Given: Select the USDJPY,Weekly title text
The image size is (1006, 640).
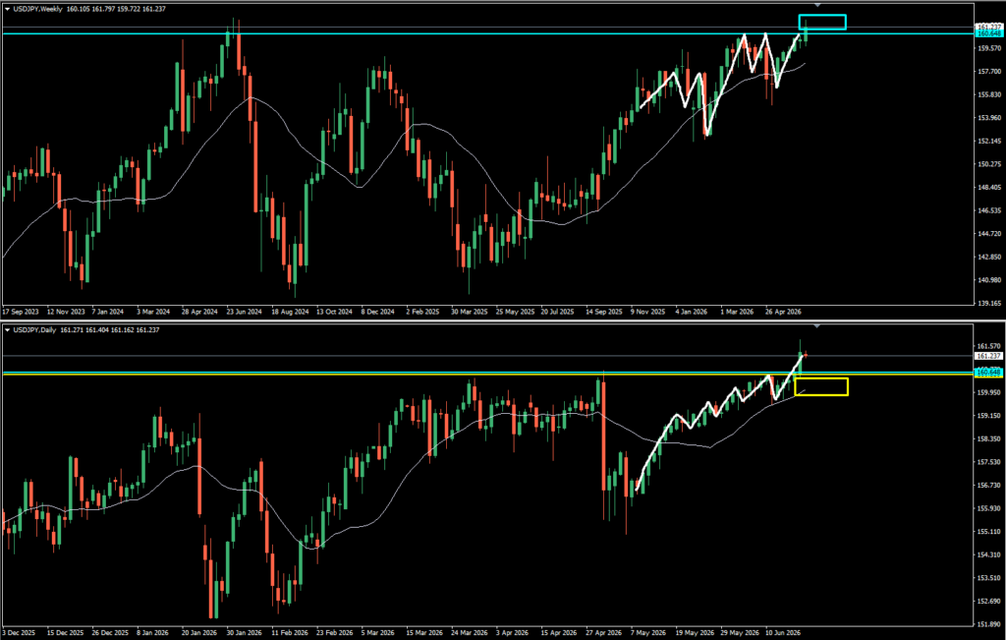Looking at the screenshot, I should pos(37,8).
